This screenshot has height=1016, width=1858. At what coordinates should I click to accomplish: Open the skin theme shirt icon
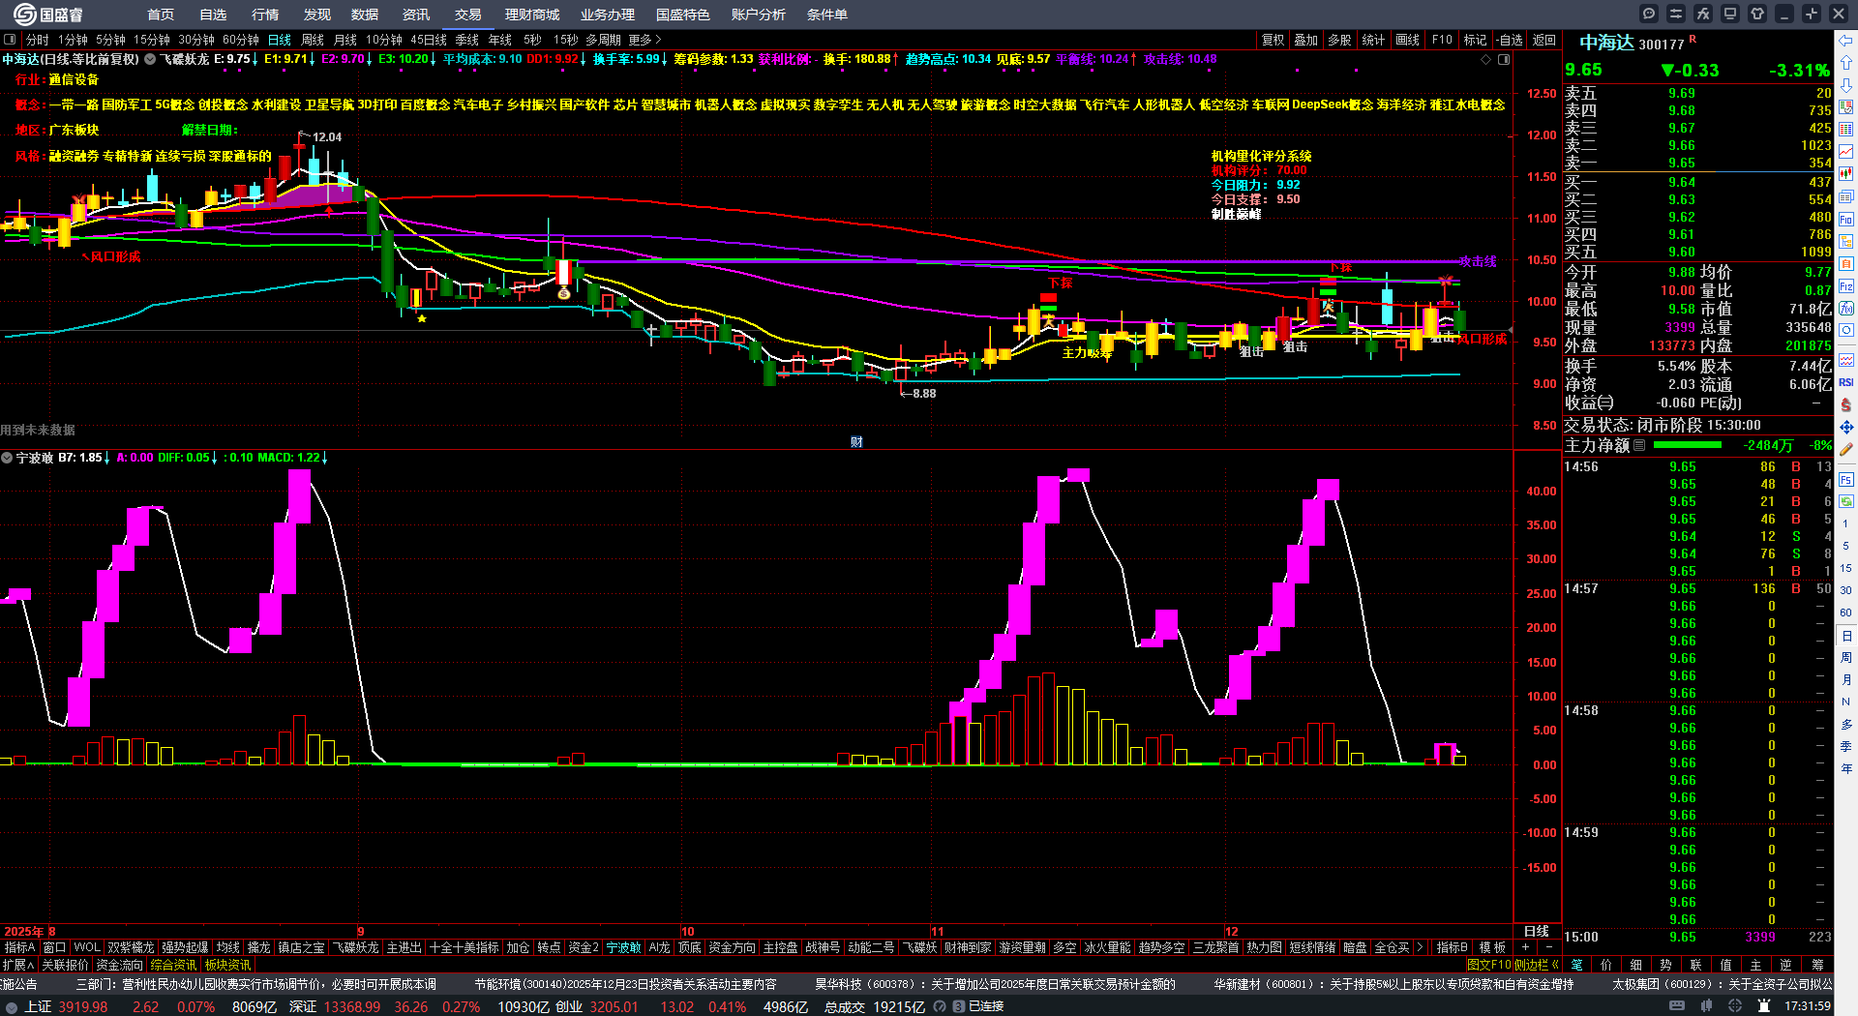pyautogui.click(x=1757, y=14)
